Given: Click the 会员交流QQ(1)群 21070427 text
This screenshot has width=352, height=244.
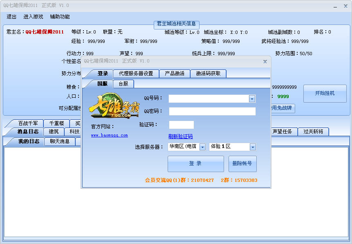Looking at the screenshot, I should coord(179,180).
